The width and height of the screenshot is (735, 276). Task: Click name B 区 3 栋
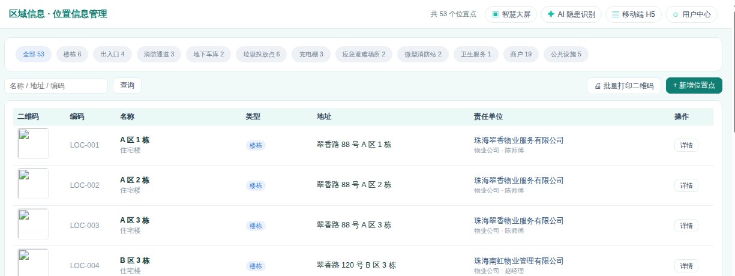click(134, 260)
